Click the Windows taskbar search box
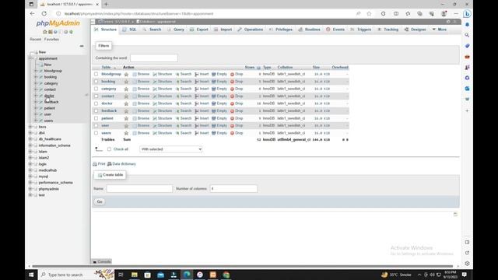The image size is (498, 280). coord(76,275)
